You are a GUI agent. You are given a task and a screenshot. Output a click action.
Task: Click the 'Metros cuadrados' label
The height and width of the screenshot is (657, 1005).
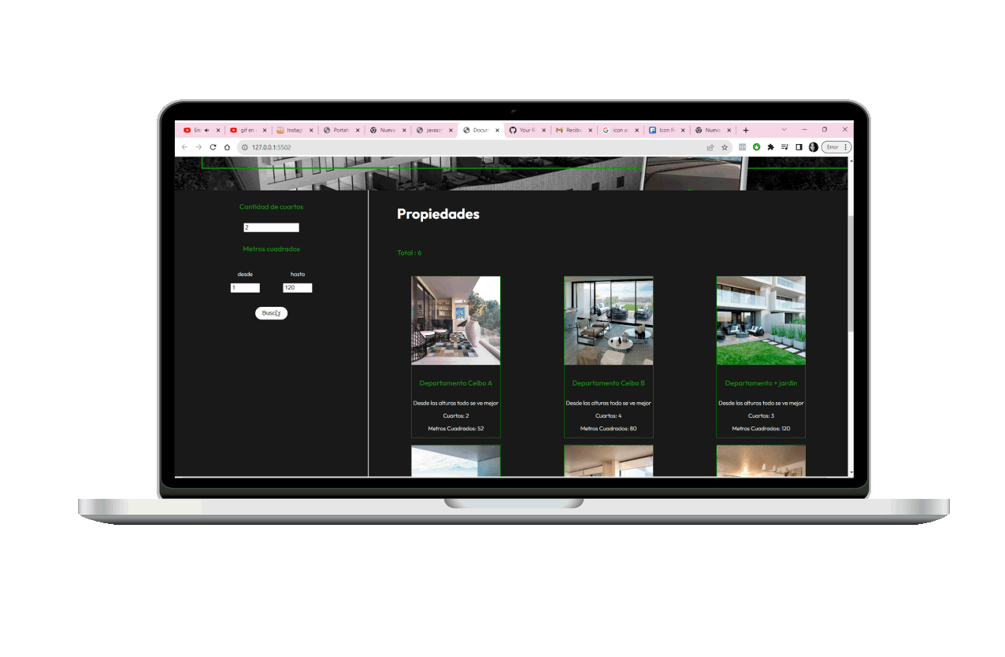pos(271,249)
